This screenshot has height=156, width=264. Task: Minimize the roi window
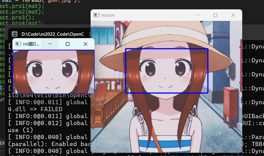point(50,44)
